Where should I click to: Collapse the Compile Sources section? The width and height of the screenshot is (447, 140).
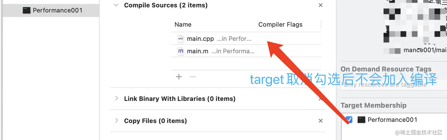click(116, 5)
